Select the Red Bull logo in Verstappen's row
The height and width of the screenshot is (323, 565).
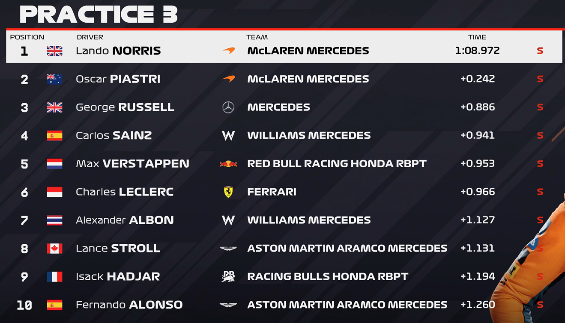(228, 164)
